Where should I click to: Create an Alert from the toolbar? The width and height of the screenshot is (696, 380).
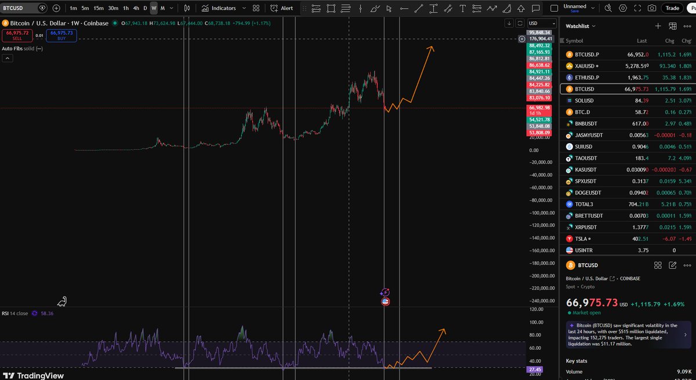click(x=282, y=8)
